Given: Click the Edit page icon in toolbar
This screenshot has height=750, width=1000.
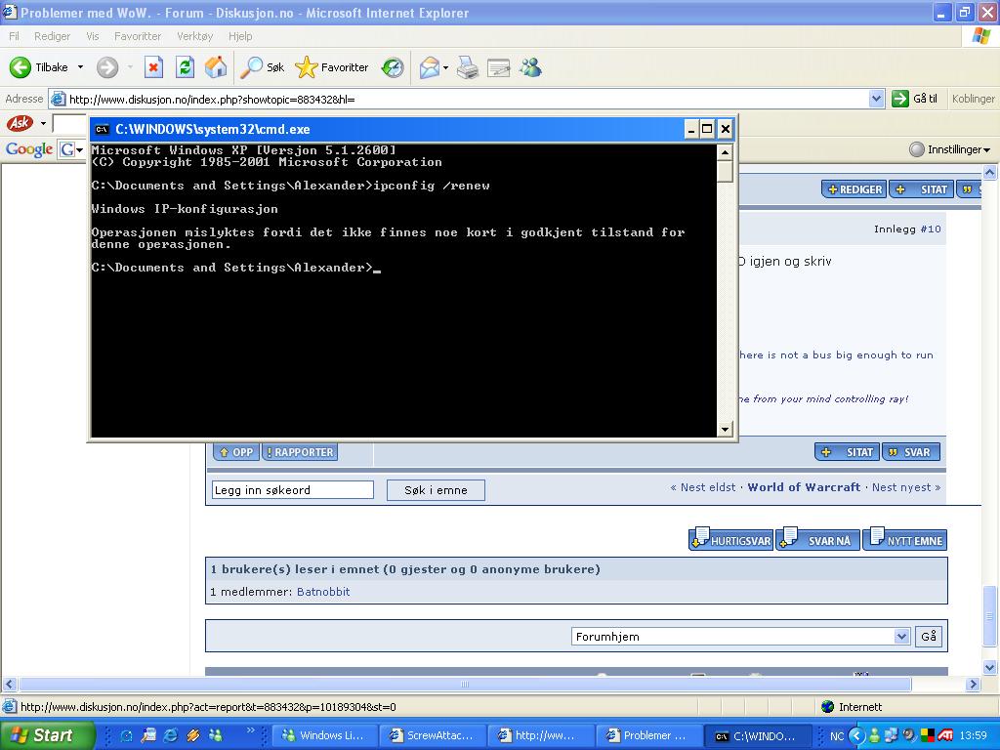Looking at the screenshot, I should click(499, 67).
